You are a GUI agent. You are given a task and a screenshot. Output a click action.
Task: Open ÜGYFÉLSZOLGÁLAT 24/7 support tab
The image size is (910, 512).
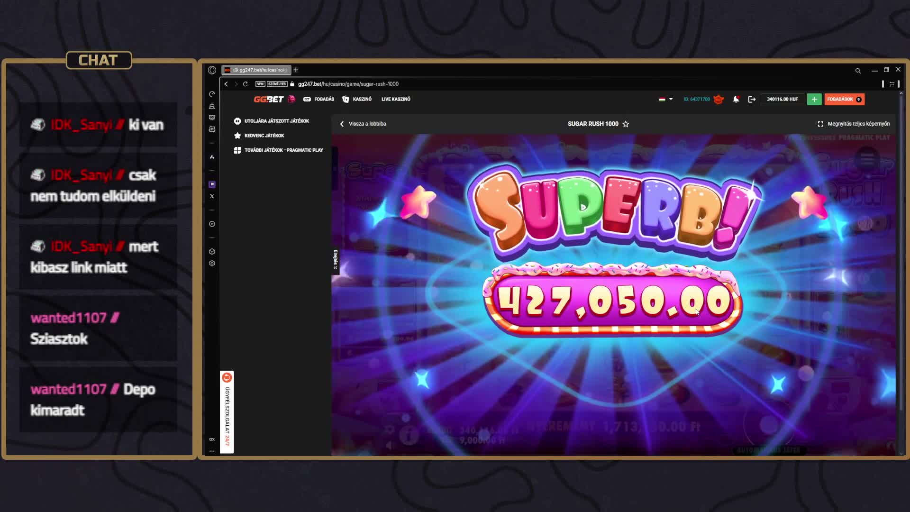(x=227, y=412)
